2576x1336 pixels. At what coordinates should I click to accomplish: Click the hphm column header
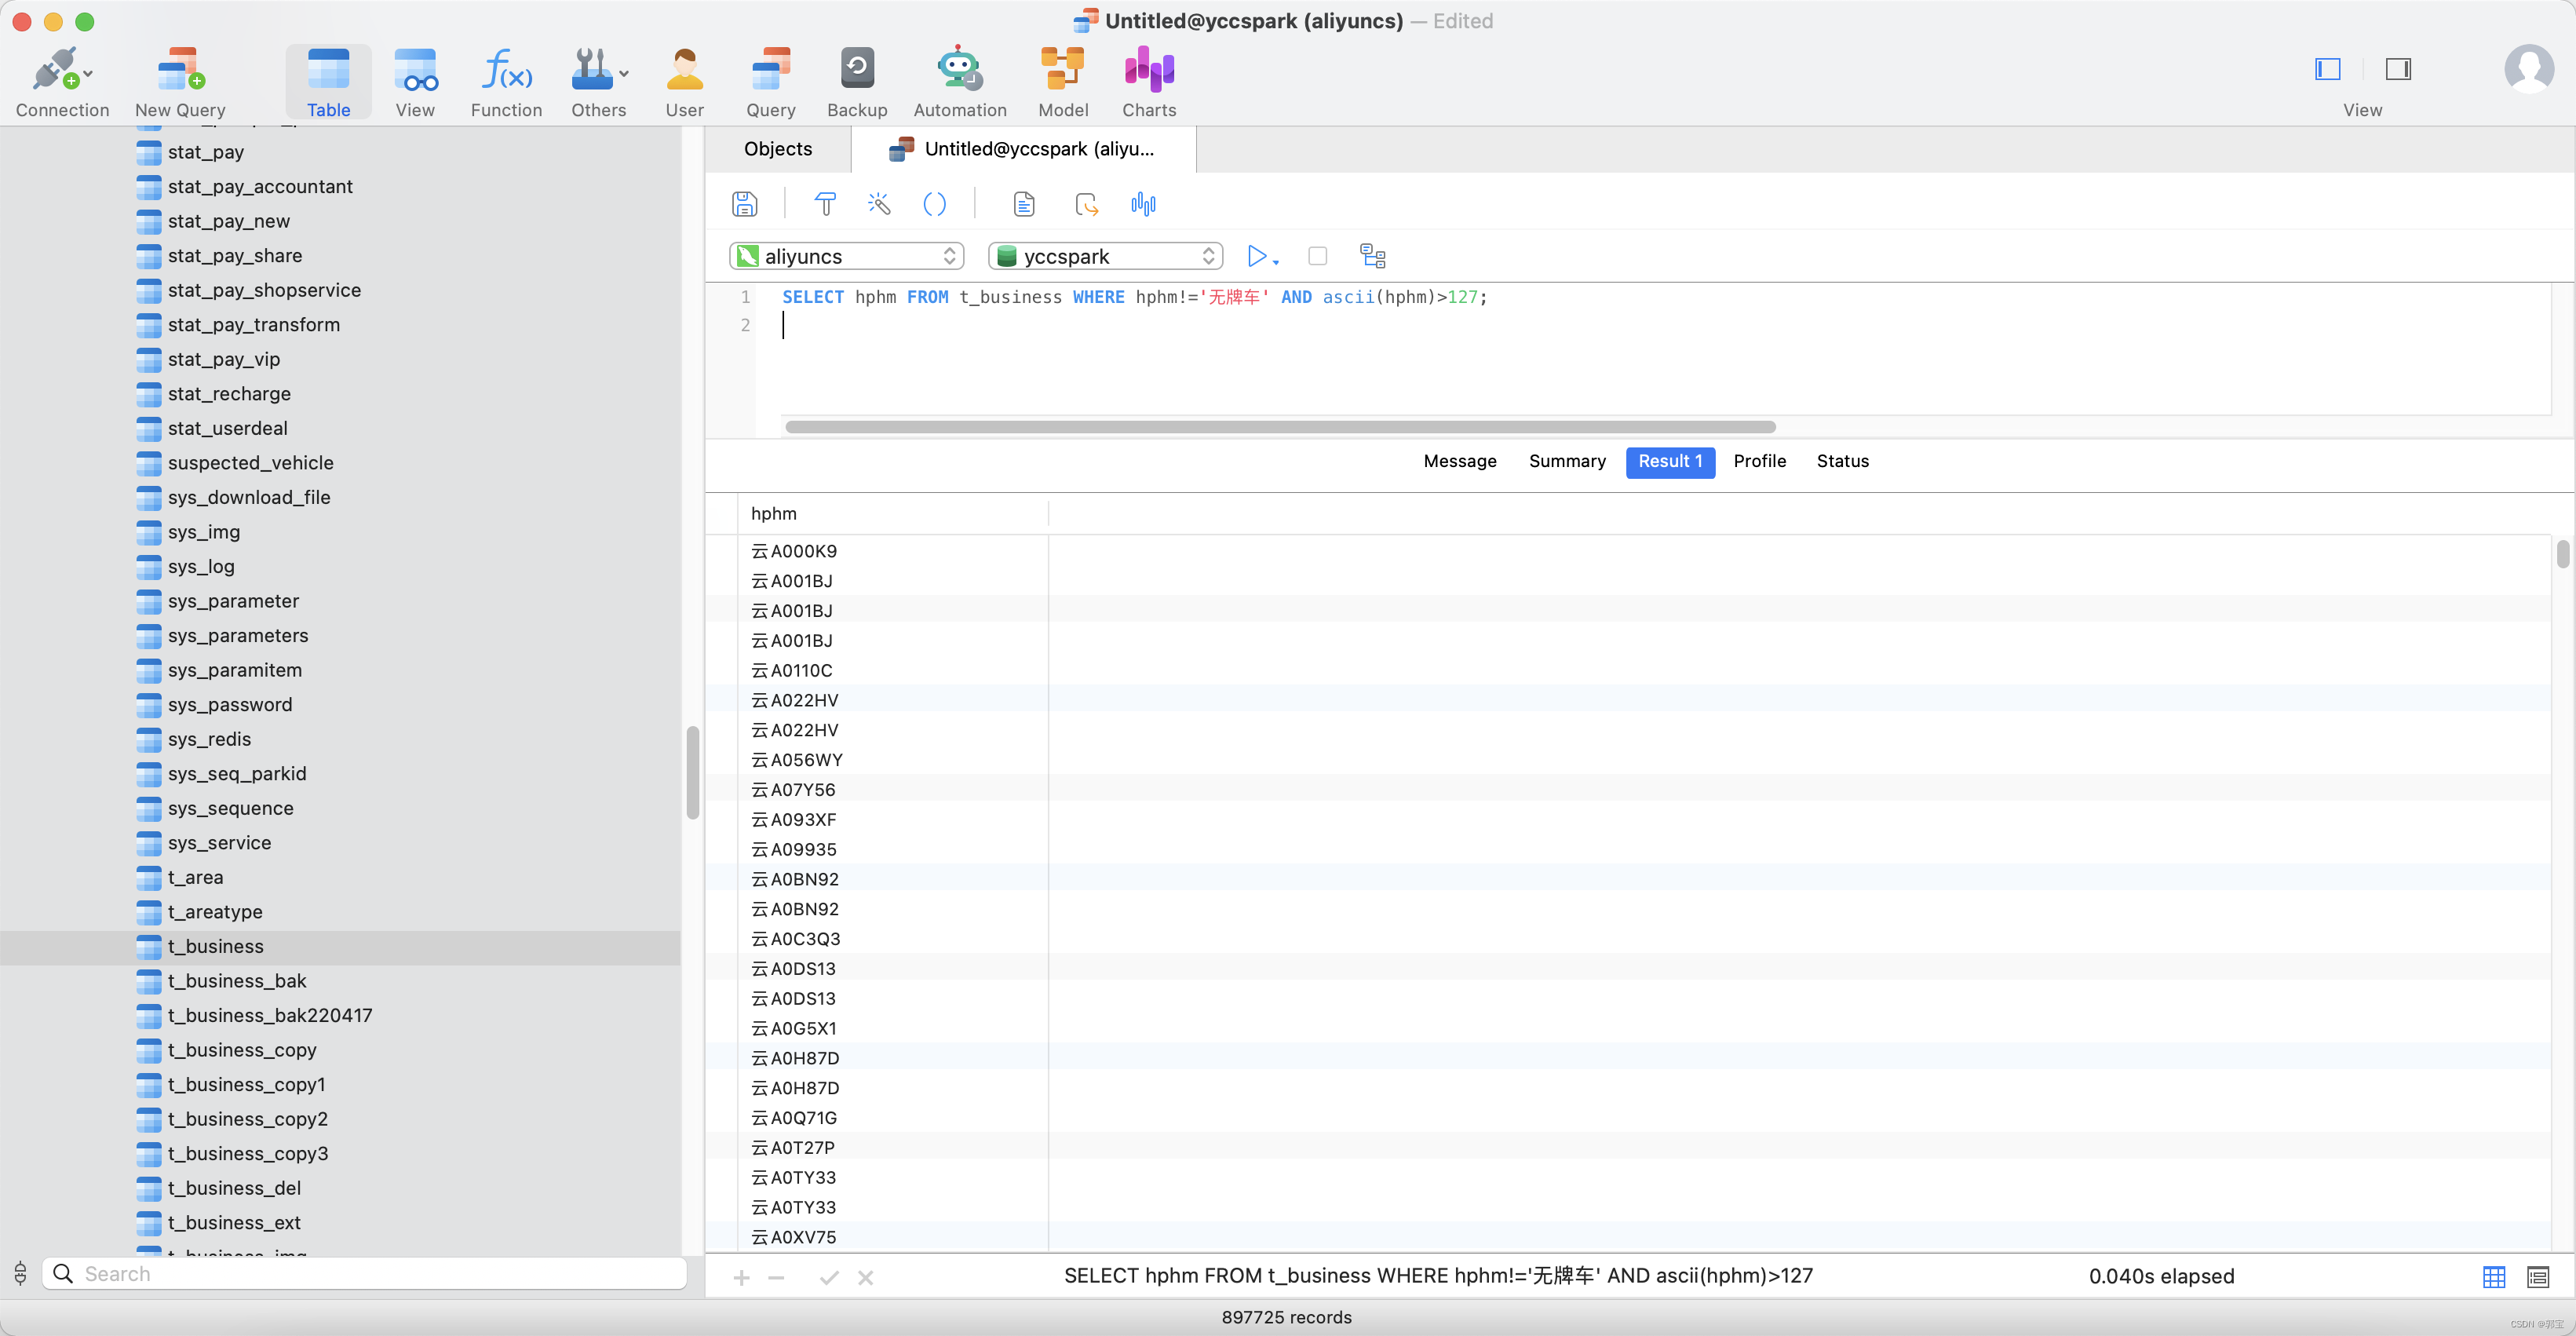pos(892,514)
